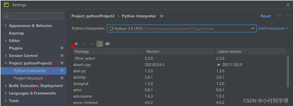Close the Settings window
This screenshot has height=106, width=293.
coord(288,5)
